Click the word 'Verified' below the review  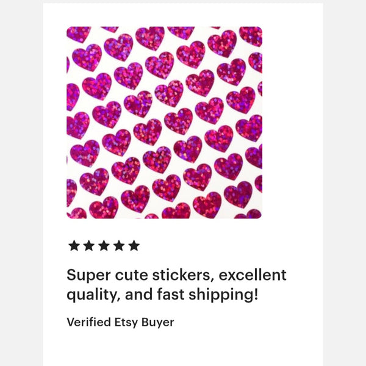[87, 322]
